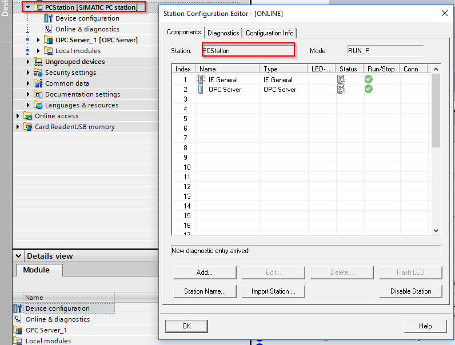Viewport: 455px width, 345px height.
Task: Click the Device configuration icon in project tree
Action: pyautogui.click(x=48, y=18)
